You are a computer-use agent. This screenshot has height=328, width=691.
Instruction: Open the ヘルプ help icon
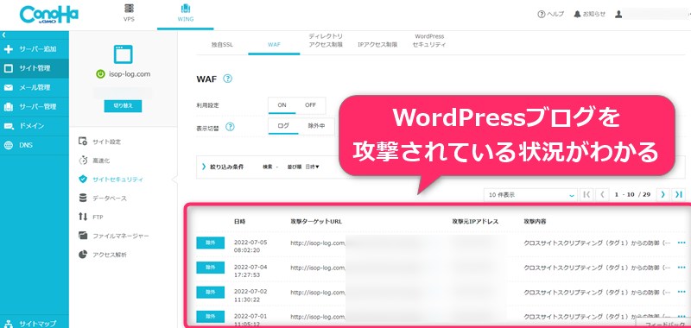542,14
